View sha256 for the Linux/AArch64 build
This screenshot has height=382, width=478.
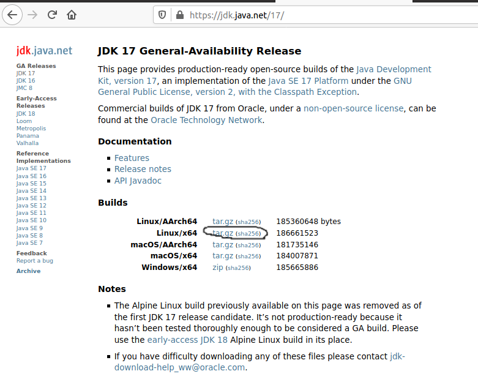(x=248, y=222)
